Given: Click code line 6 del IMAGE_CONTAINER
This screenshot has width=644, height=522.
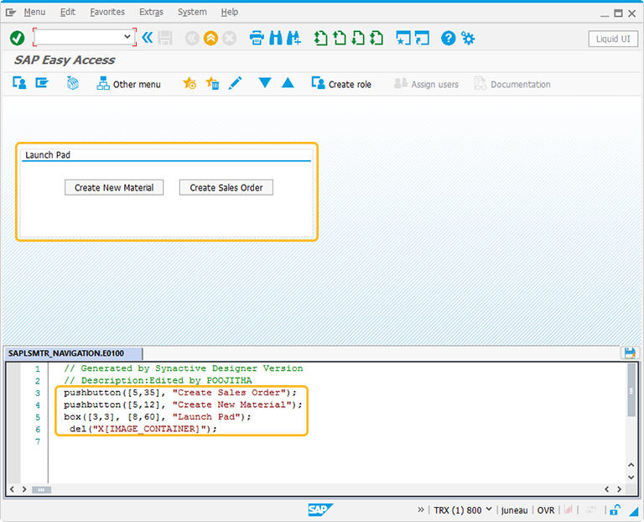Looking at the screenshot, I should tap(143, 429).
